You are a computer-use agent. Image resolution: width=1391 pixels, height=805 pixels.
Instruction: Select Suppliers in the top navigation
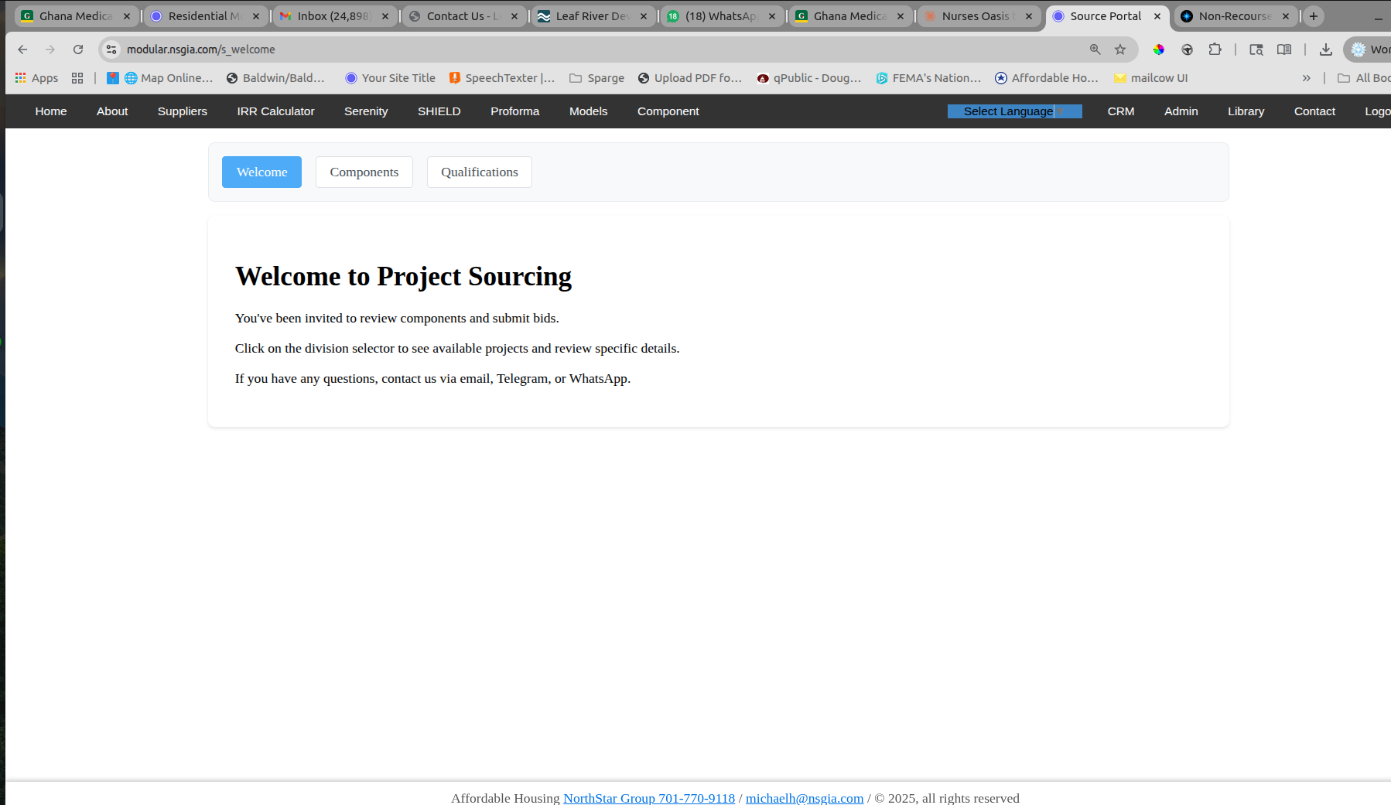[182, 111]
